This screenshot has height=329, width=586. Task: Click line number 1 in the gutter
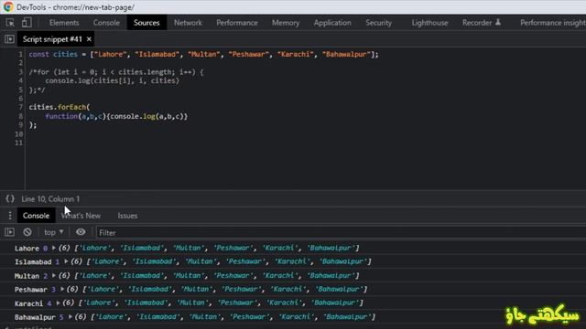coord(21,55)
